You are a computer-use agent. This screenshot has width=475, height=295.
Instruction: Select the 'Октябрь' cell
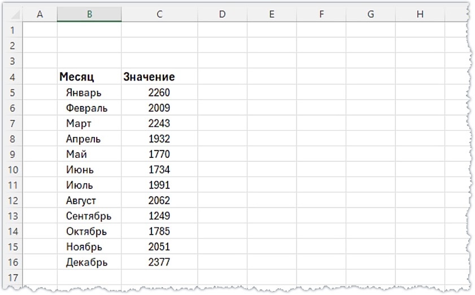[x=89, y=231]
